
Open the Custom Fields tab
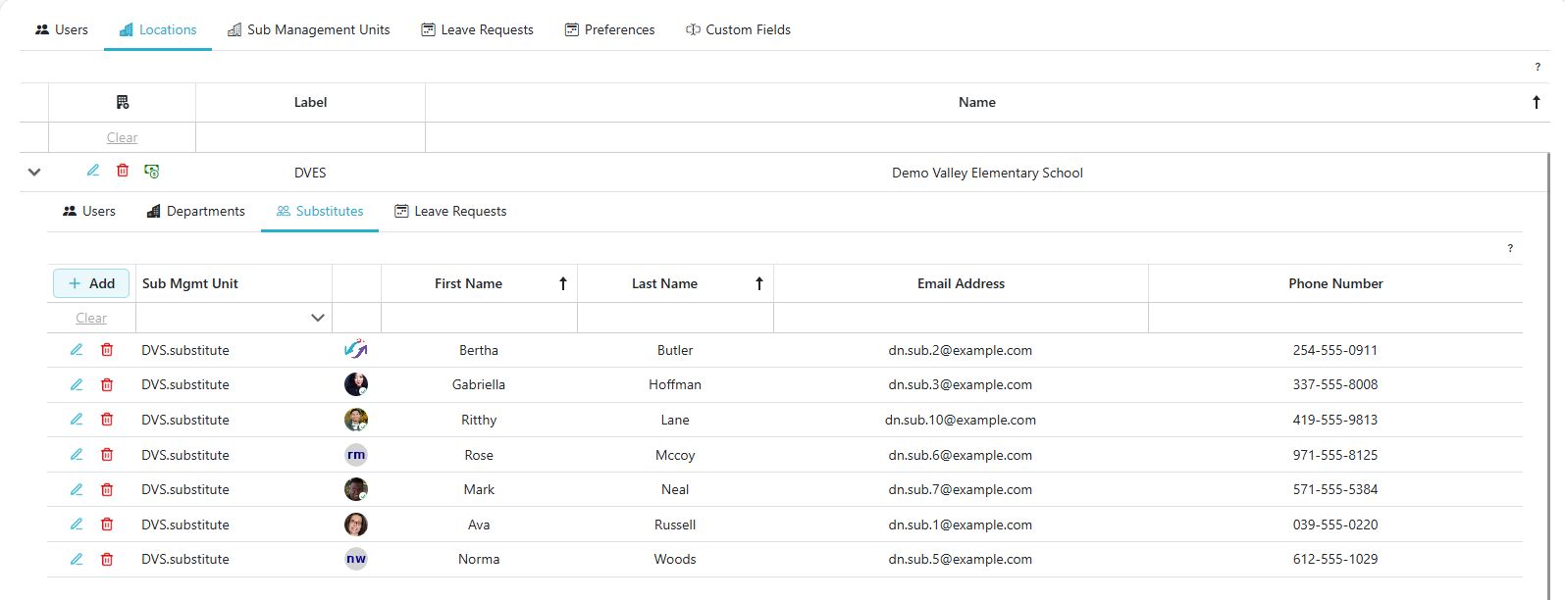coord(738,29)
